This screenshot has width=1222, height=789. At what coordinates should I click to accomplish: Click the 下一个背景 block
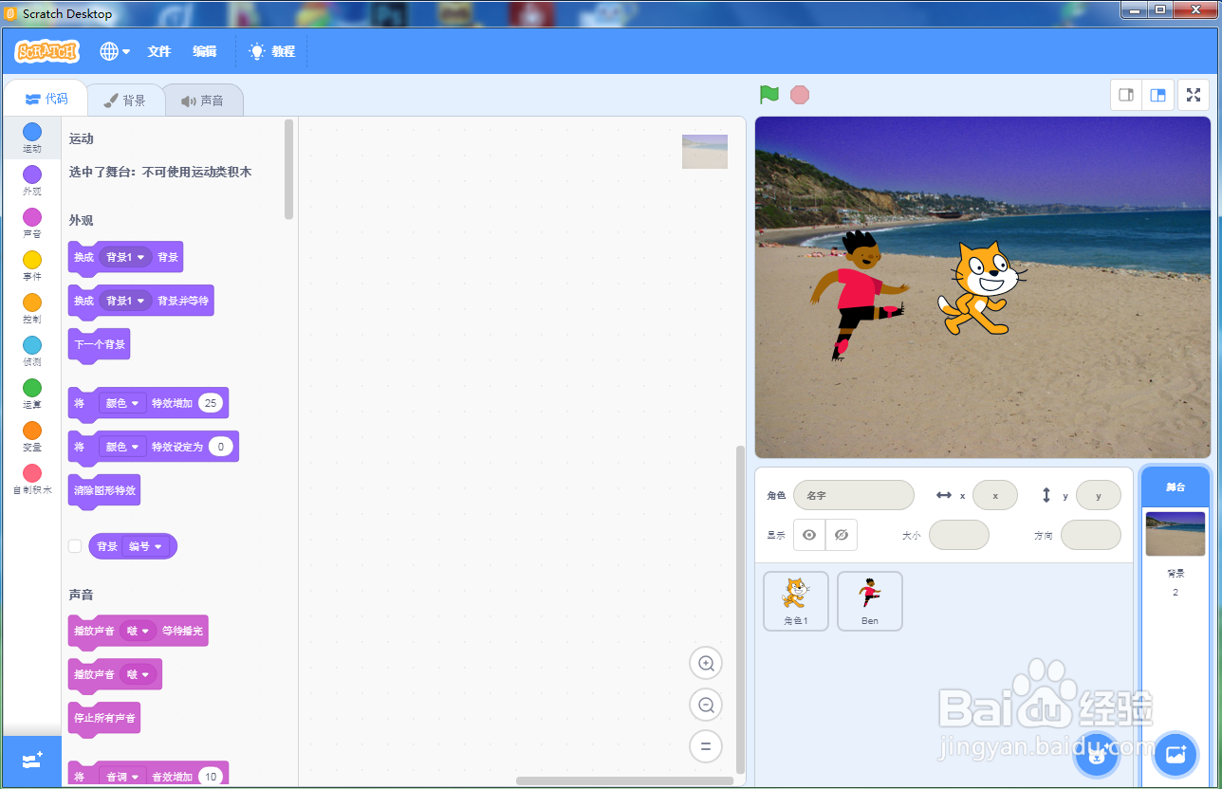click(99, 345)
